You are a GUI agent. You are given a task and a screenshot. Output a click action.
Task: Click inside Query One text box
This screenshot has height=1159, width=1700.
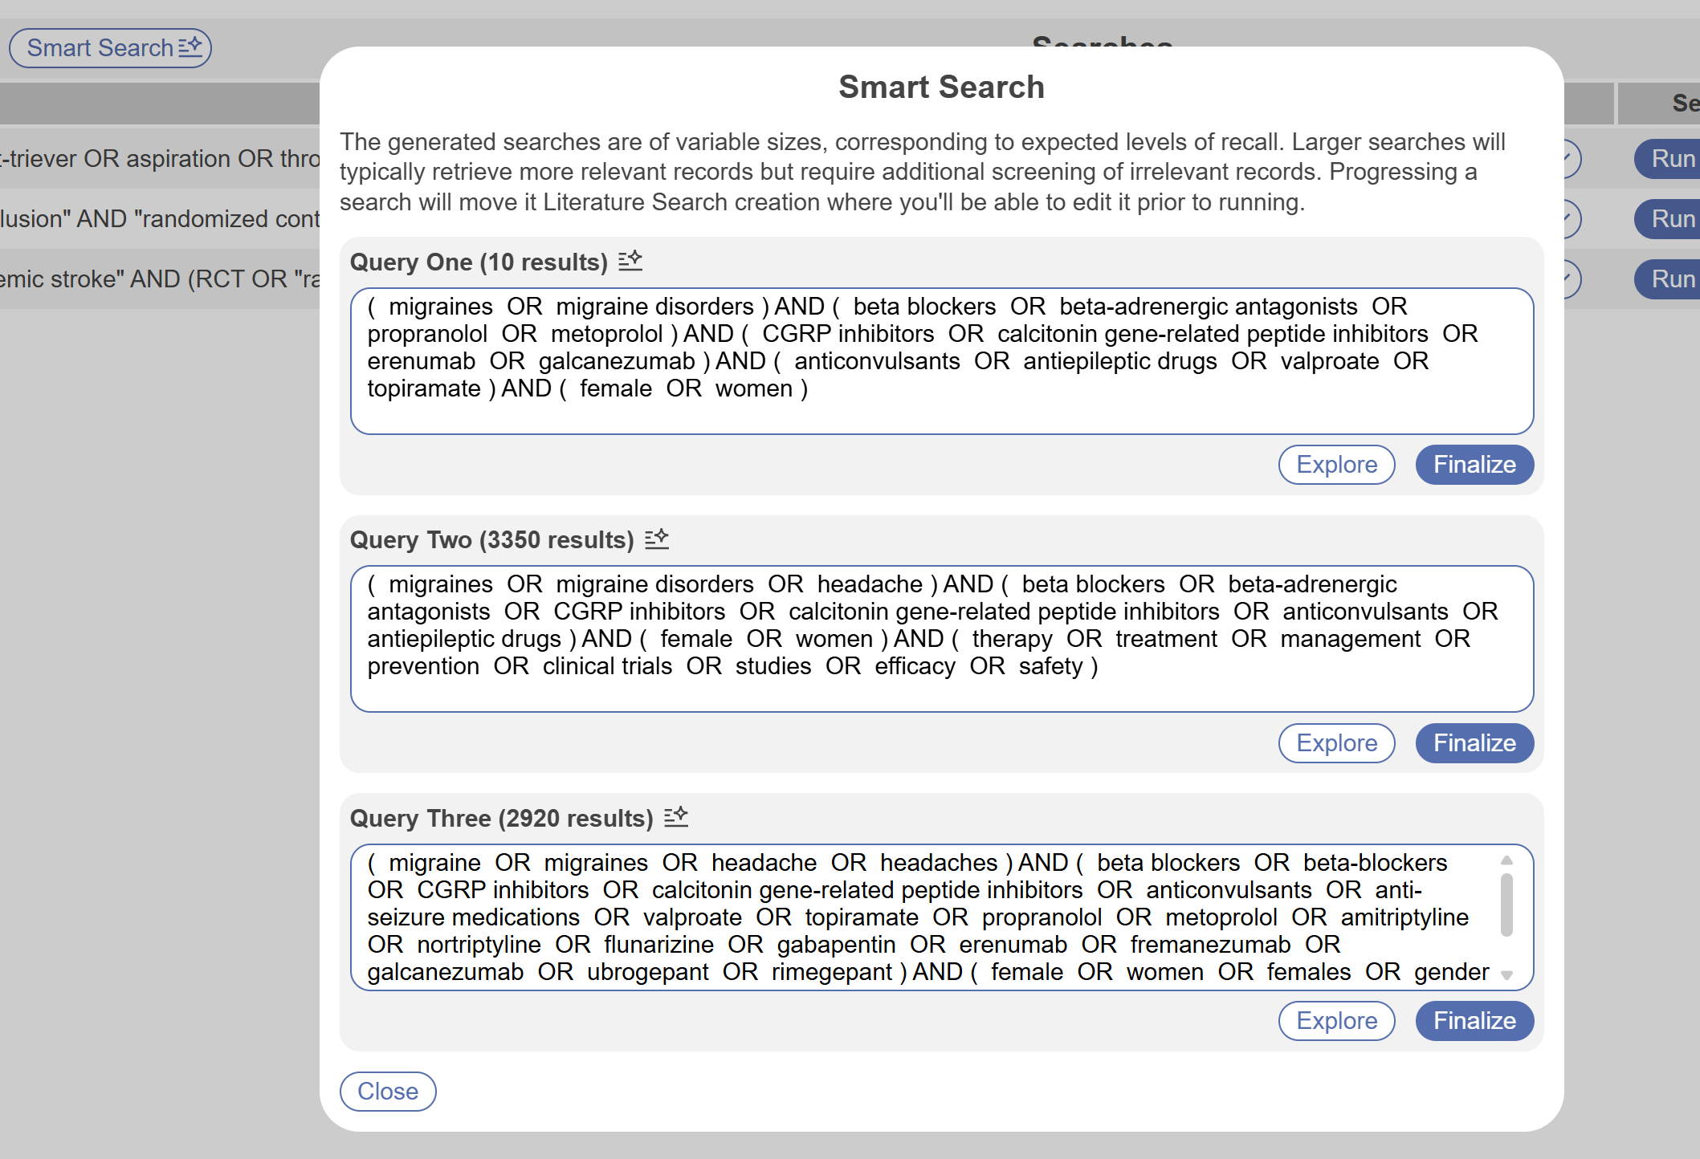[941, 361]
